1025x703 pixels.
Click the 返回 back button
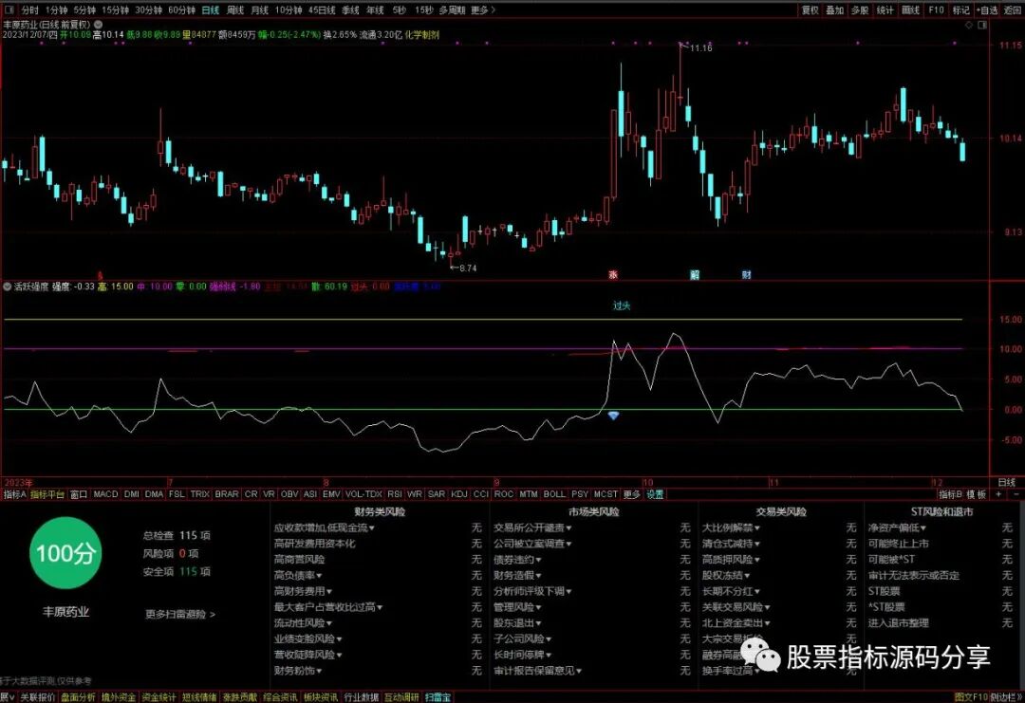tap(1013, 9)
